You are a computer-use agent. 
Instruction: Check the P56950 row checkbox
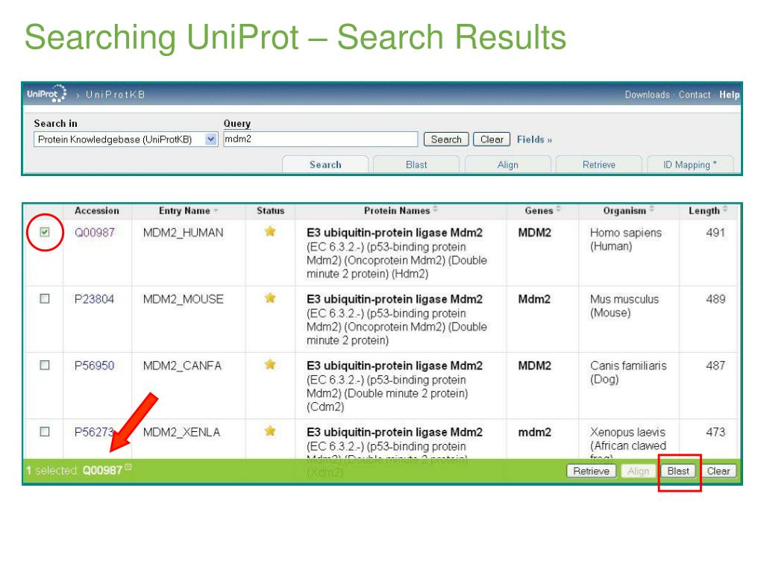coord(44,365)
